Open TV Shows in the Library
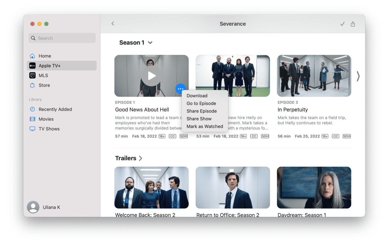 [x=49, y=129]
